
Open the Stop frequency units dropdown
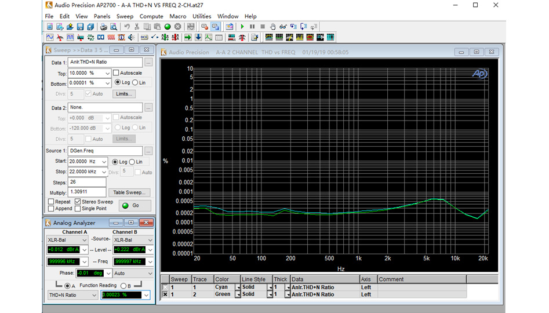(x=104, y=172)
